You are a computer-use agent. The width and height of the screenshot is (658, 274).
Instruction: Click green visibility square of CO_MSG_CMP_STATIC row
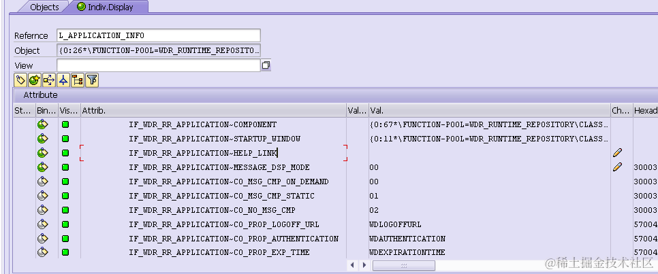[65, 196]
